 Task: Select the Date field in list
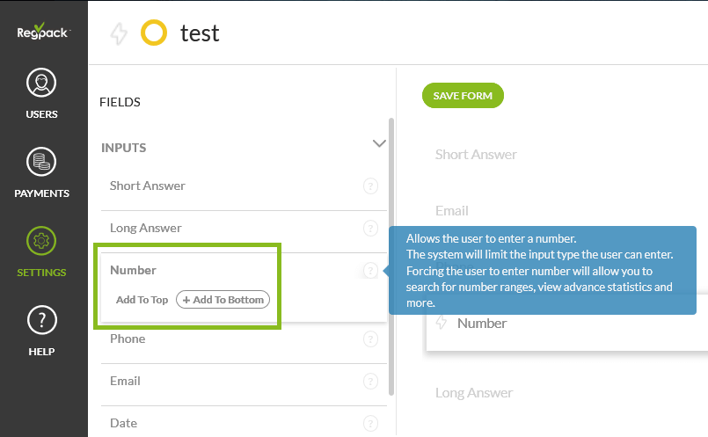124,423
